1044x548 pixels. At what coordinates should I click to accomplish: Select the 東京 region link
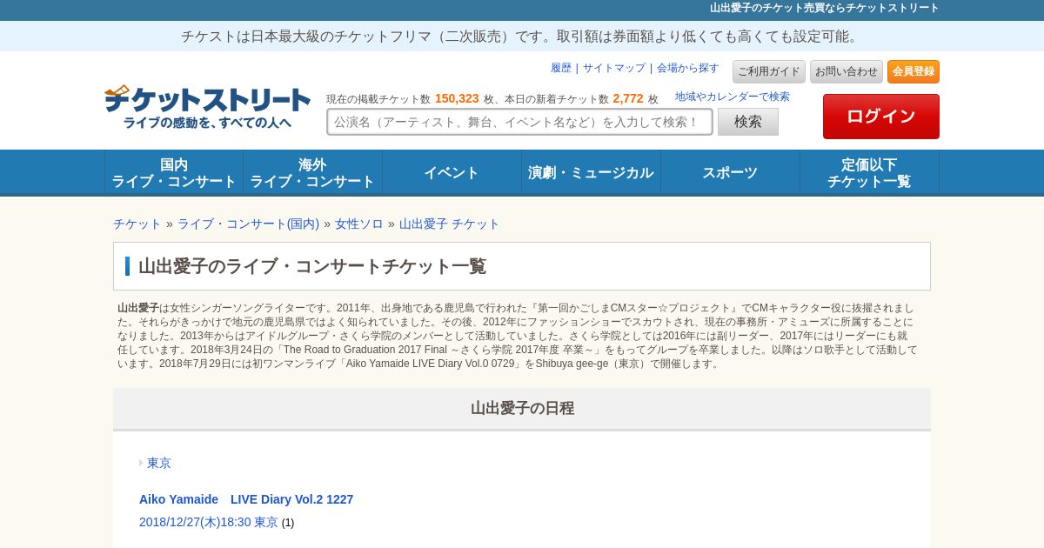(x=159, y=463)
